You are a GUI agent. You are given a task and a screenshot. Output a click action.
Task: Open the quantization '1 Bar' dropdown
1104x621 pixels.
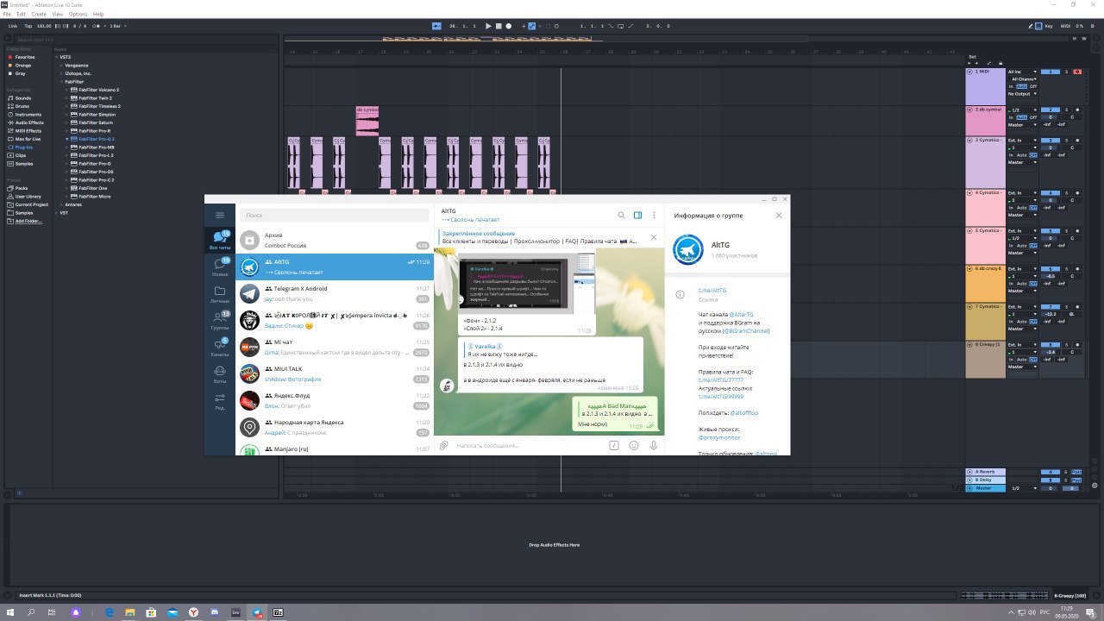point(117,26)
